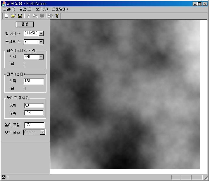
Task: Click the Open folder toolbar icon
Action: click(x=13, y=16)
